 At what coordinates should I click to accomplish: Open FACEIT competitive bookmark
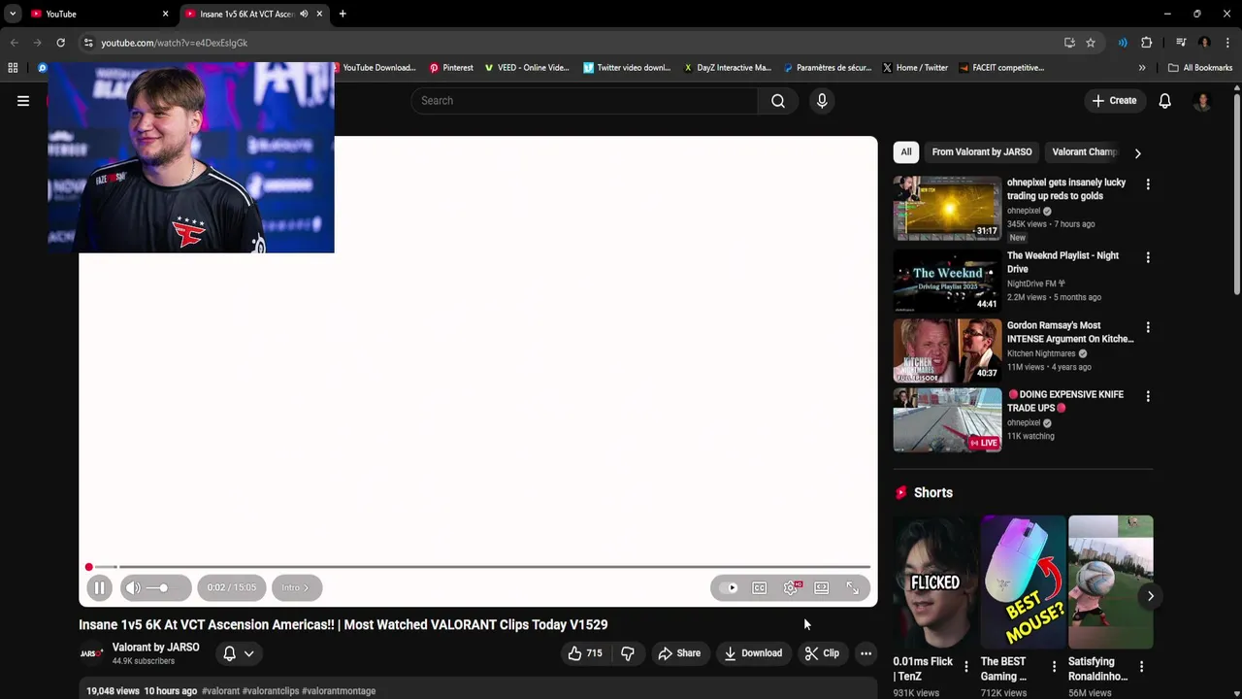pos(1001,68)
